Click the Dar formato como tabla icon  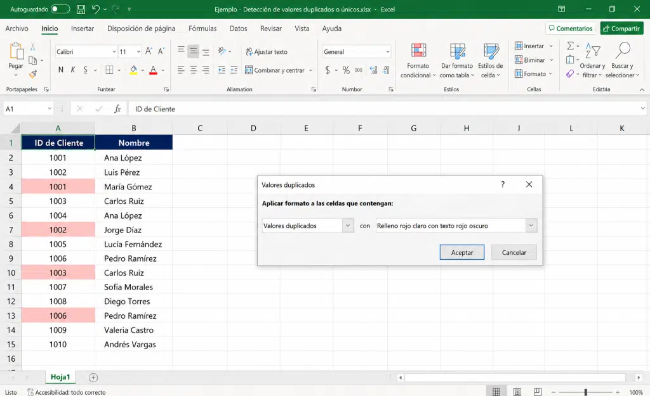click(457, 51)
